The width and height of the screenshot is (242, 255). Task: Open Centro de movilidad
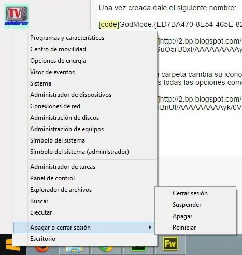(58, 49)
